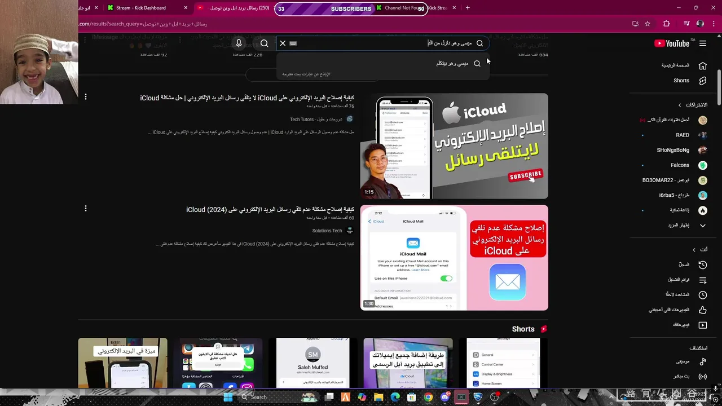Open Discord from the taskbar
This screenshot has width=722, height=406.
tap(444, 397)
